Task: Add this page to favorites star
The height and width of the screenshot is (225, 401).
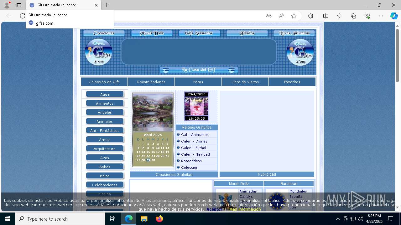Action: point(294,16)
